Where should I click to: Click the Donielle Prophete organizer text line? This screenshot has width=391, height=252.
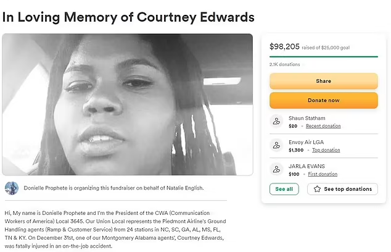[113, 188]
